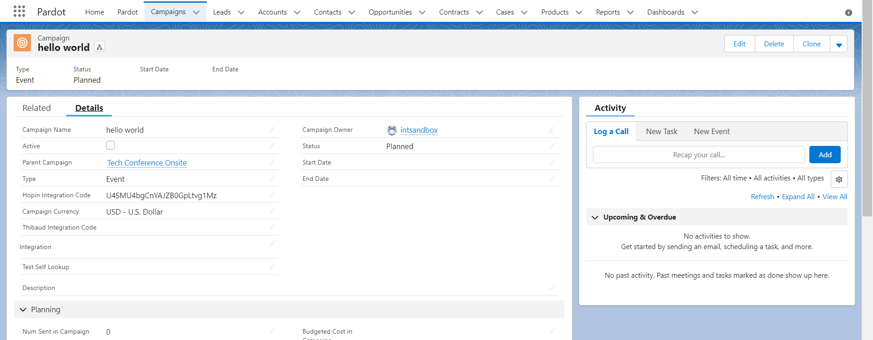This screenshot has width=873, height=340.
Task: Open the Tech Conference Onsite parent campaign link
Action: [147, 163]
